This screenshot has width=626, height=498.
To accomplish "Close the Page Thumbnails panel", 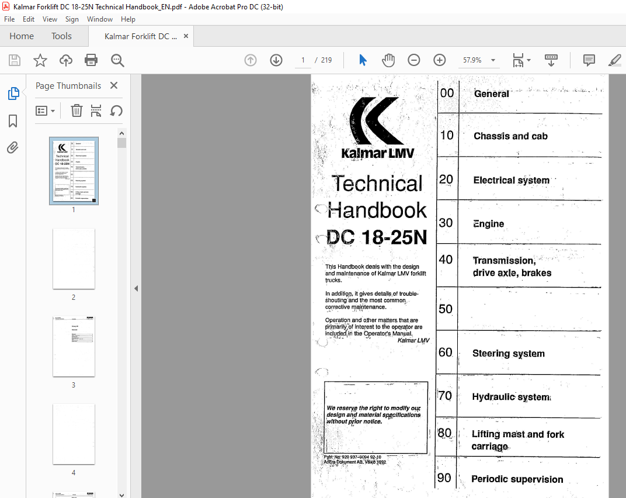I will click(114, 85).
